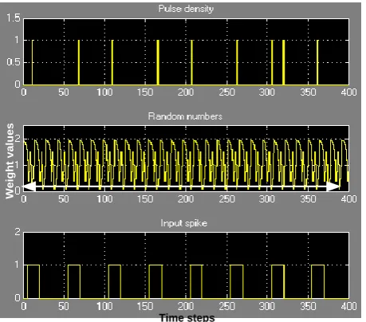366x322 pixels.
Task: Click the 350 tick below Input spike plot
Action: [308, 306]
